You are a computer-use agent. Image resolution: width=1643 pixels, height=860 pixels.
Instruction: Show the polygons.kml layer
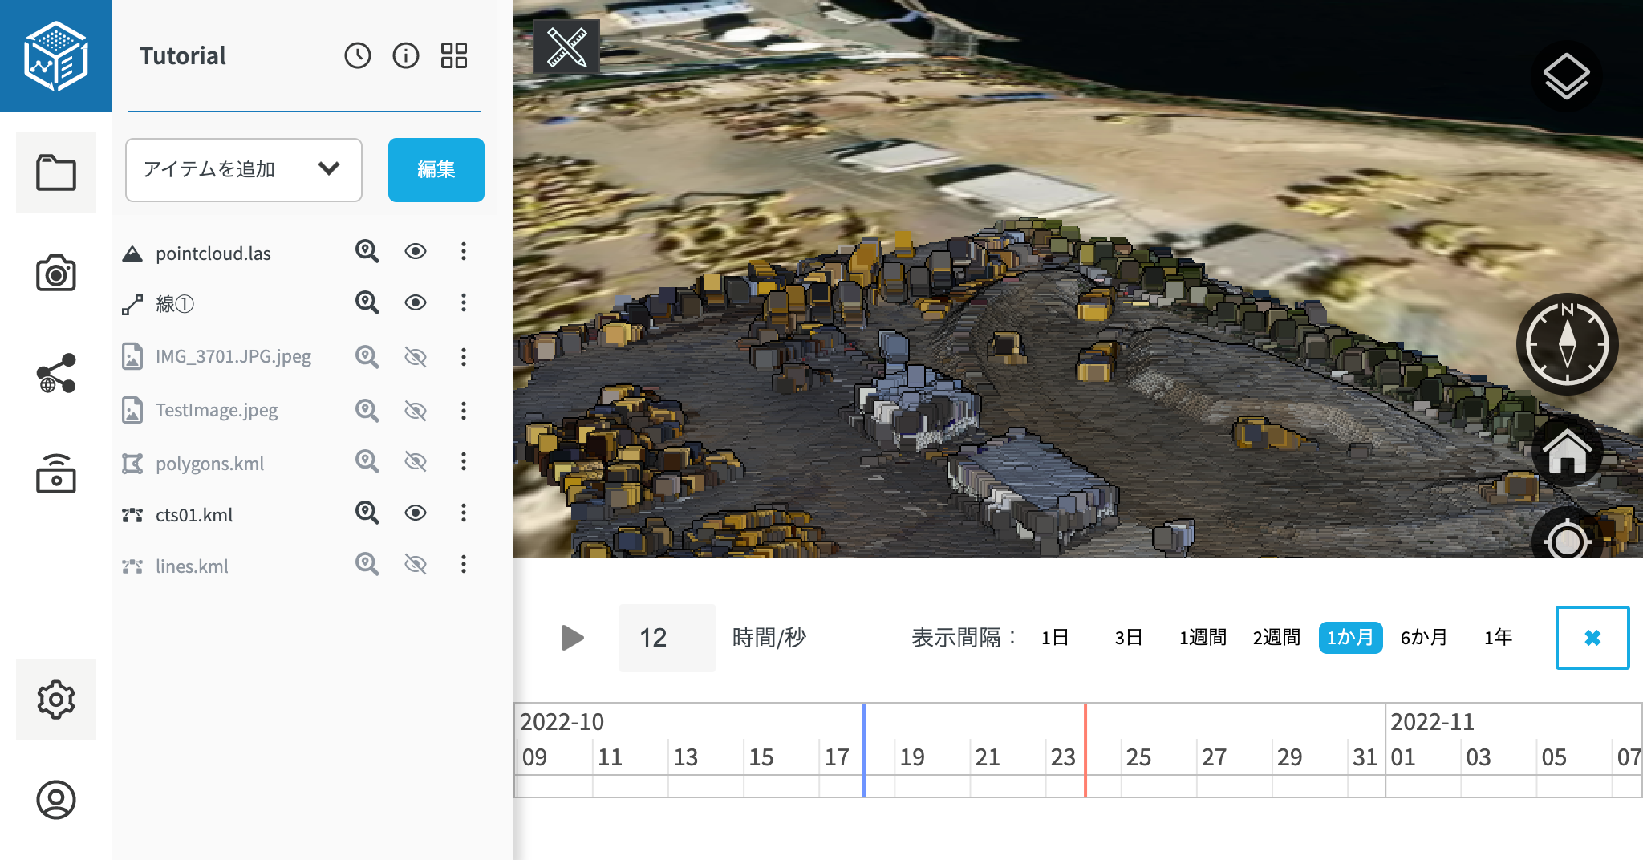coord(415,462)
